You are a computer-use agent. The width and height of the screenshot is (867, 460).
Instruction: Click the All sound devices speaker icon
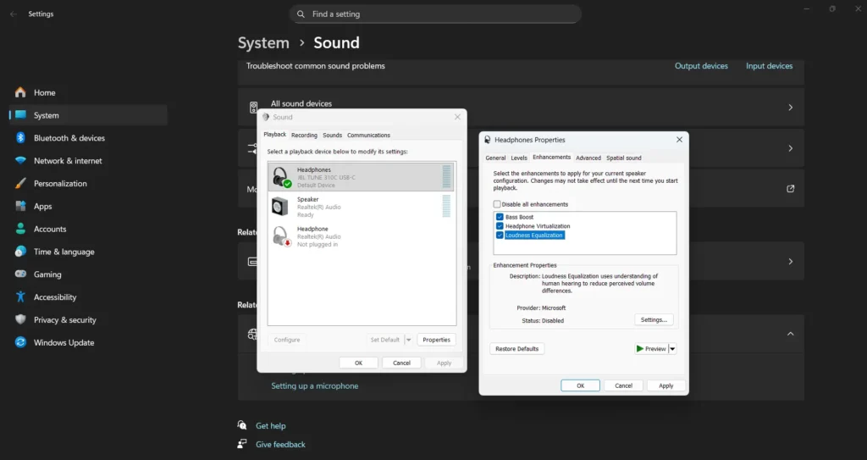253,107
